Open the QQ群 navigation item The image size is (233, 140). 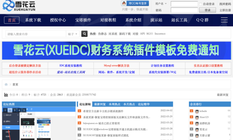pos(202,20)
